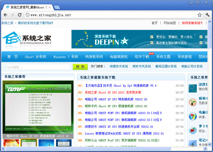
Task: Select the third blue Windows thumbnail
Action: click(46, 143)
